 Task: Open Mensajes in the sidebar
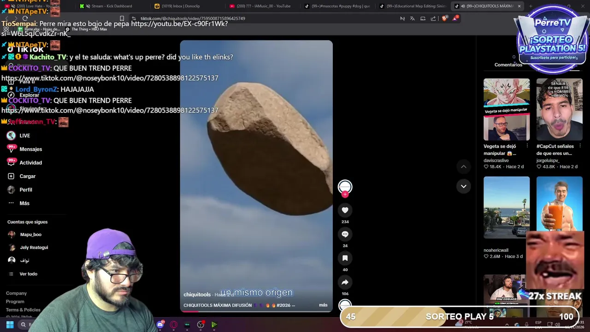pos(25,149)
